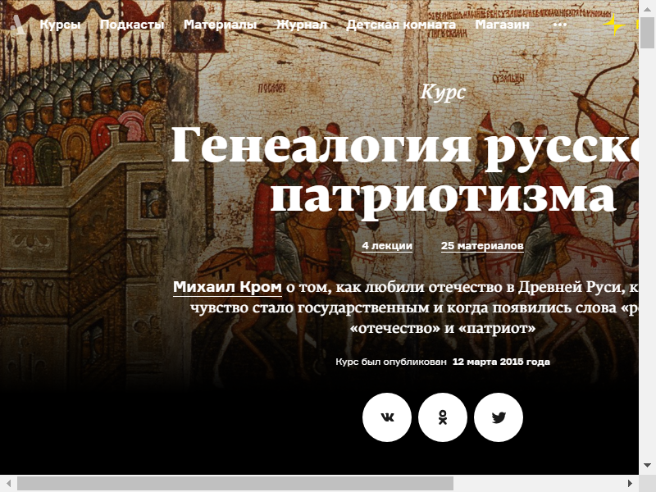The height and width of the screenshot is (492, 656).
Task: Open the three-dots more menu
Action: tap(560, 25)
